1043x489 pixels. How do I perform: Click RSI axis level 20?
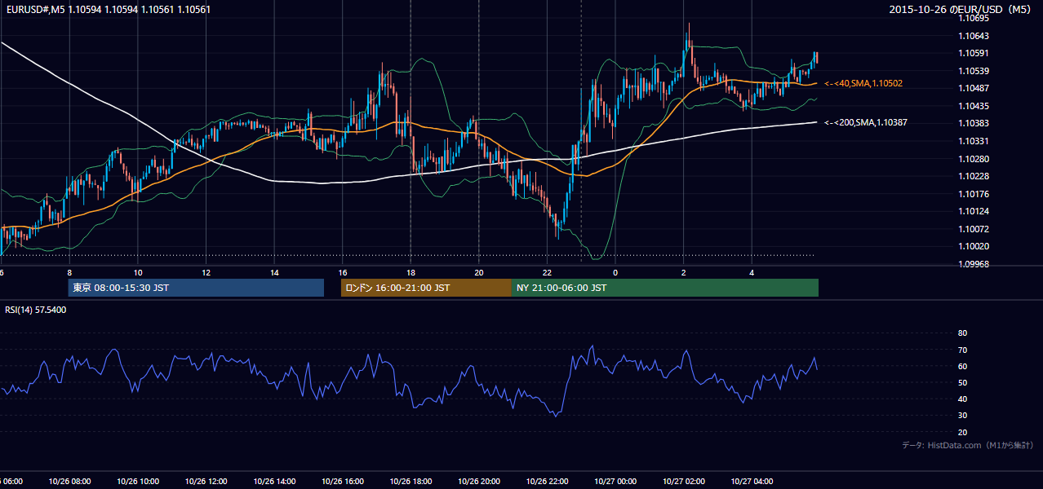[962, 432]
